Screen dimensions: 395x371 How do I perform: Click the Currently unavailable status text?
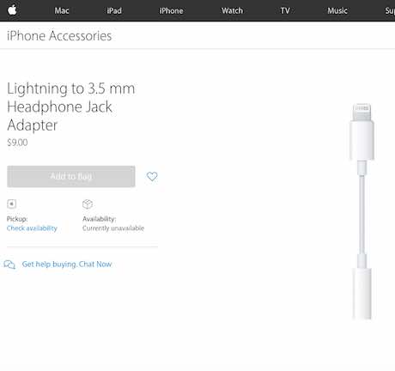click(113, 228)
